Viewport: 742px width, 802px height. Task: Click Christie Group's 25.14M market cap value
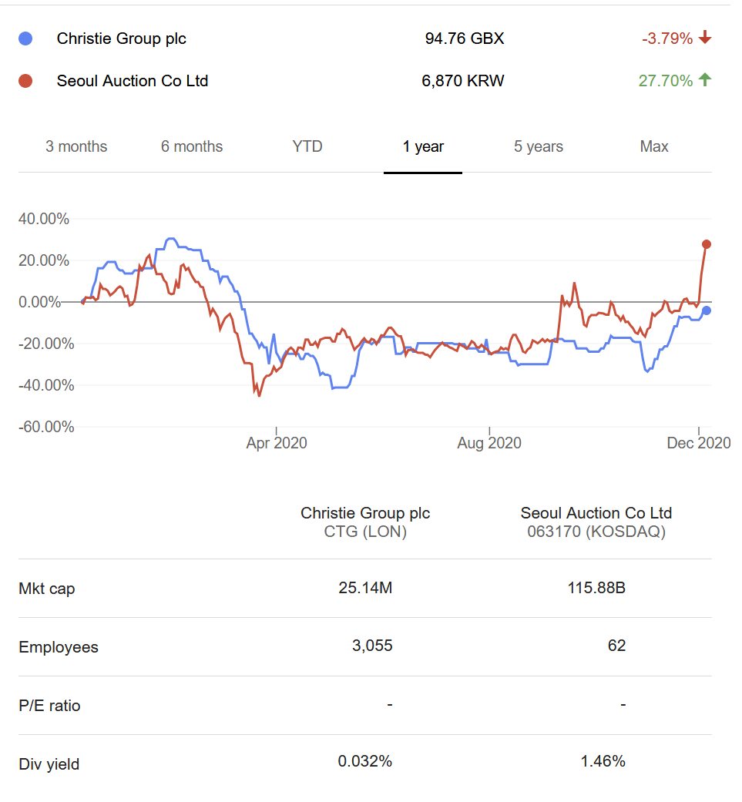[365, 589]
